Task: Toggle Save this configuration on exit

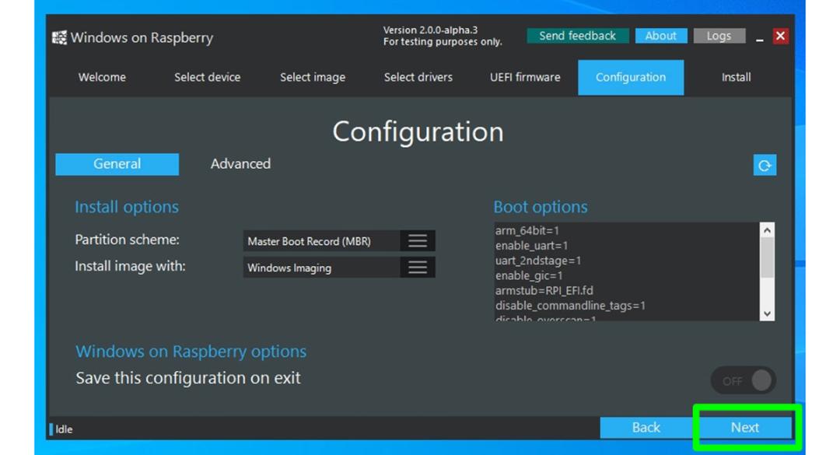Action: (744, 380)
